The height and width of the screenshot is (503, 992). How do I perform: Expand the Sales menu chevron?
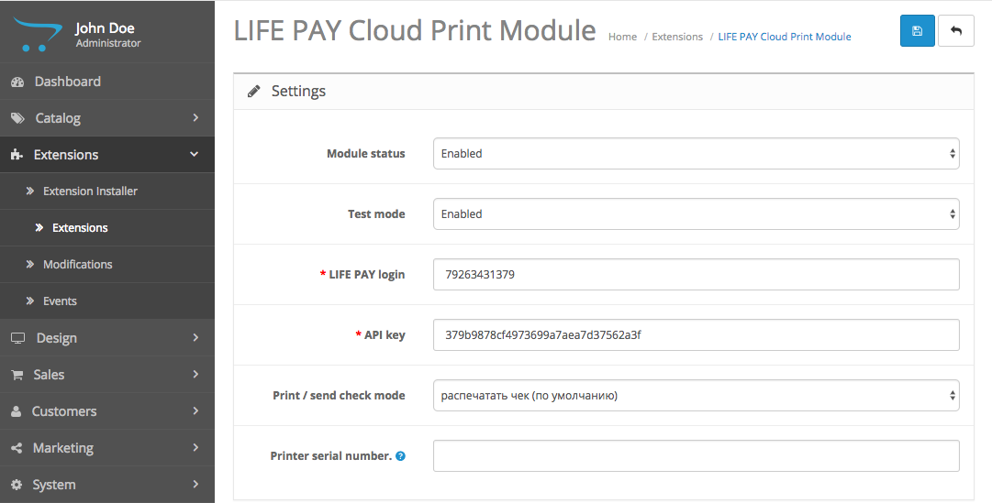point(195,374)
